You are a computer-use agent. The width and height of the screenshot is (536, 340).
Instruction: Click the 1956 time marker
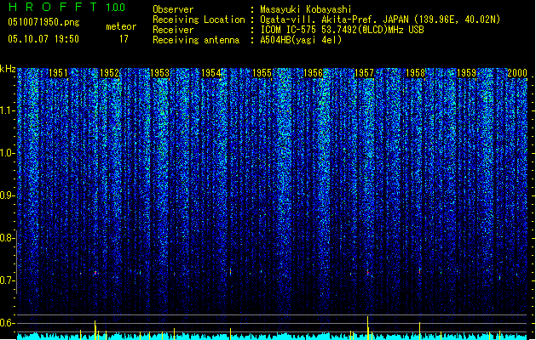pyautogui.click(x=313, y=73)
